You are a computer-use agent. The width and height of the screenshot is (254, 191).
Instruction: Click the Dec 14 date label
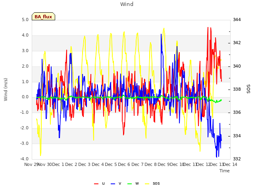(x=230, y=164)
